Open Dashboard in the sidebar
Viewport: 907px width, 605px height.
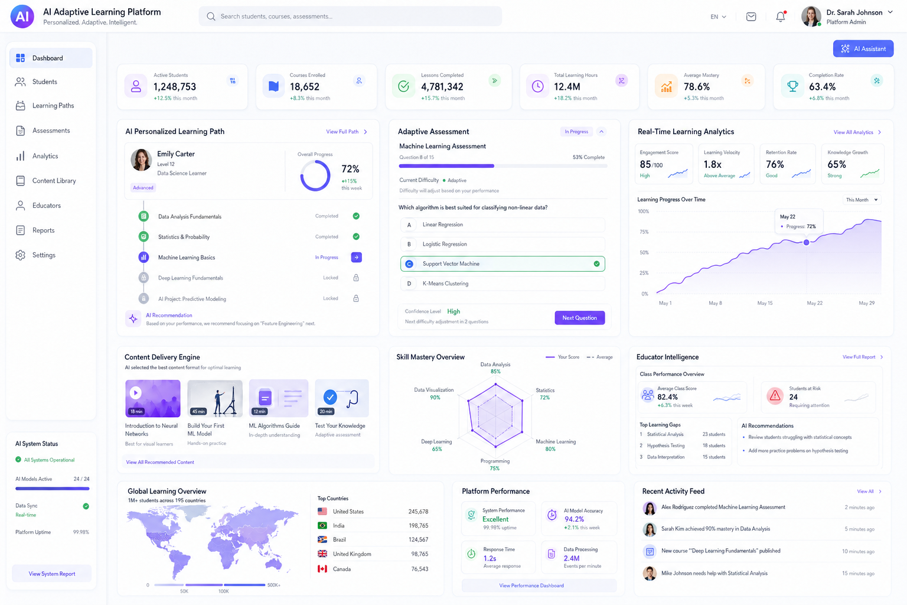click(x=51, y=58)
